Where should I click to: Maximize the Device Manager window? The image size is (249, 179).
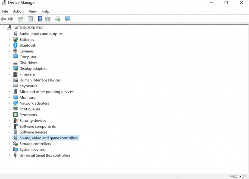(x=226, y=2)
